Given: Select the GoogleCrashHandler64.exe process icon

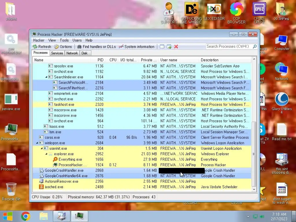Looking at the screenshot, I should pyautogui.click(x=41, y=176).
